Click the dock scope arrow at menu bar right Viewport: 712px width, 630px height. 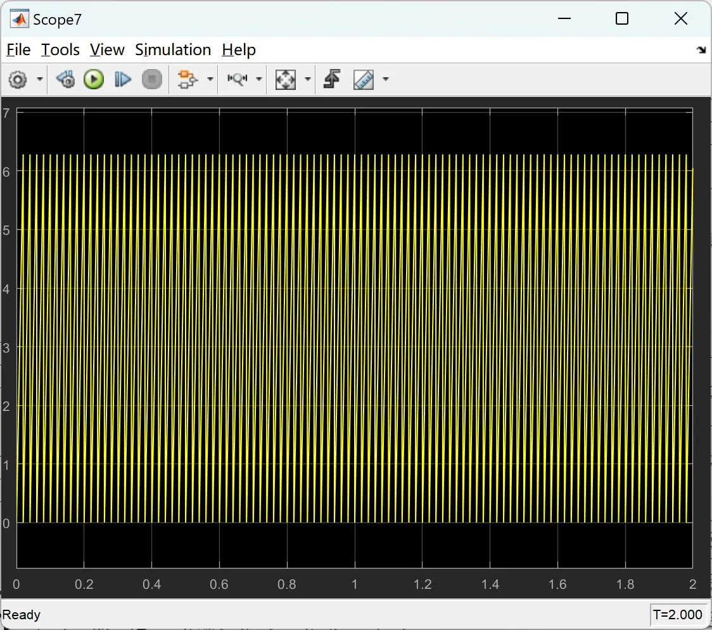[702, 50]
